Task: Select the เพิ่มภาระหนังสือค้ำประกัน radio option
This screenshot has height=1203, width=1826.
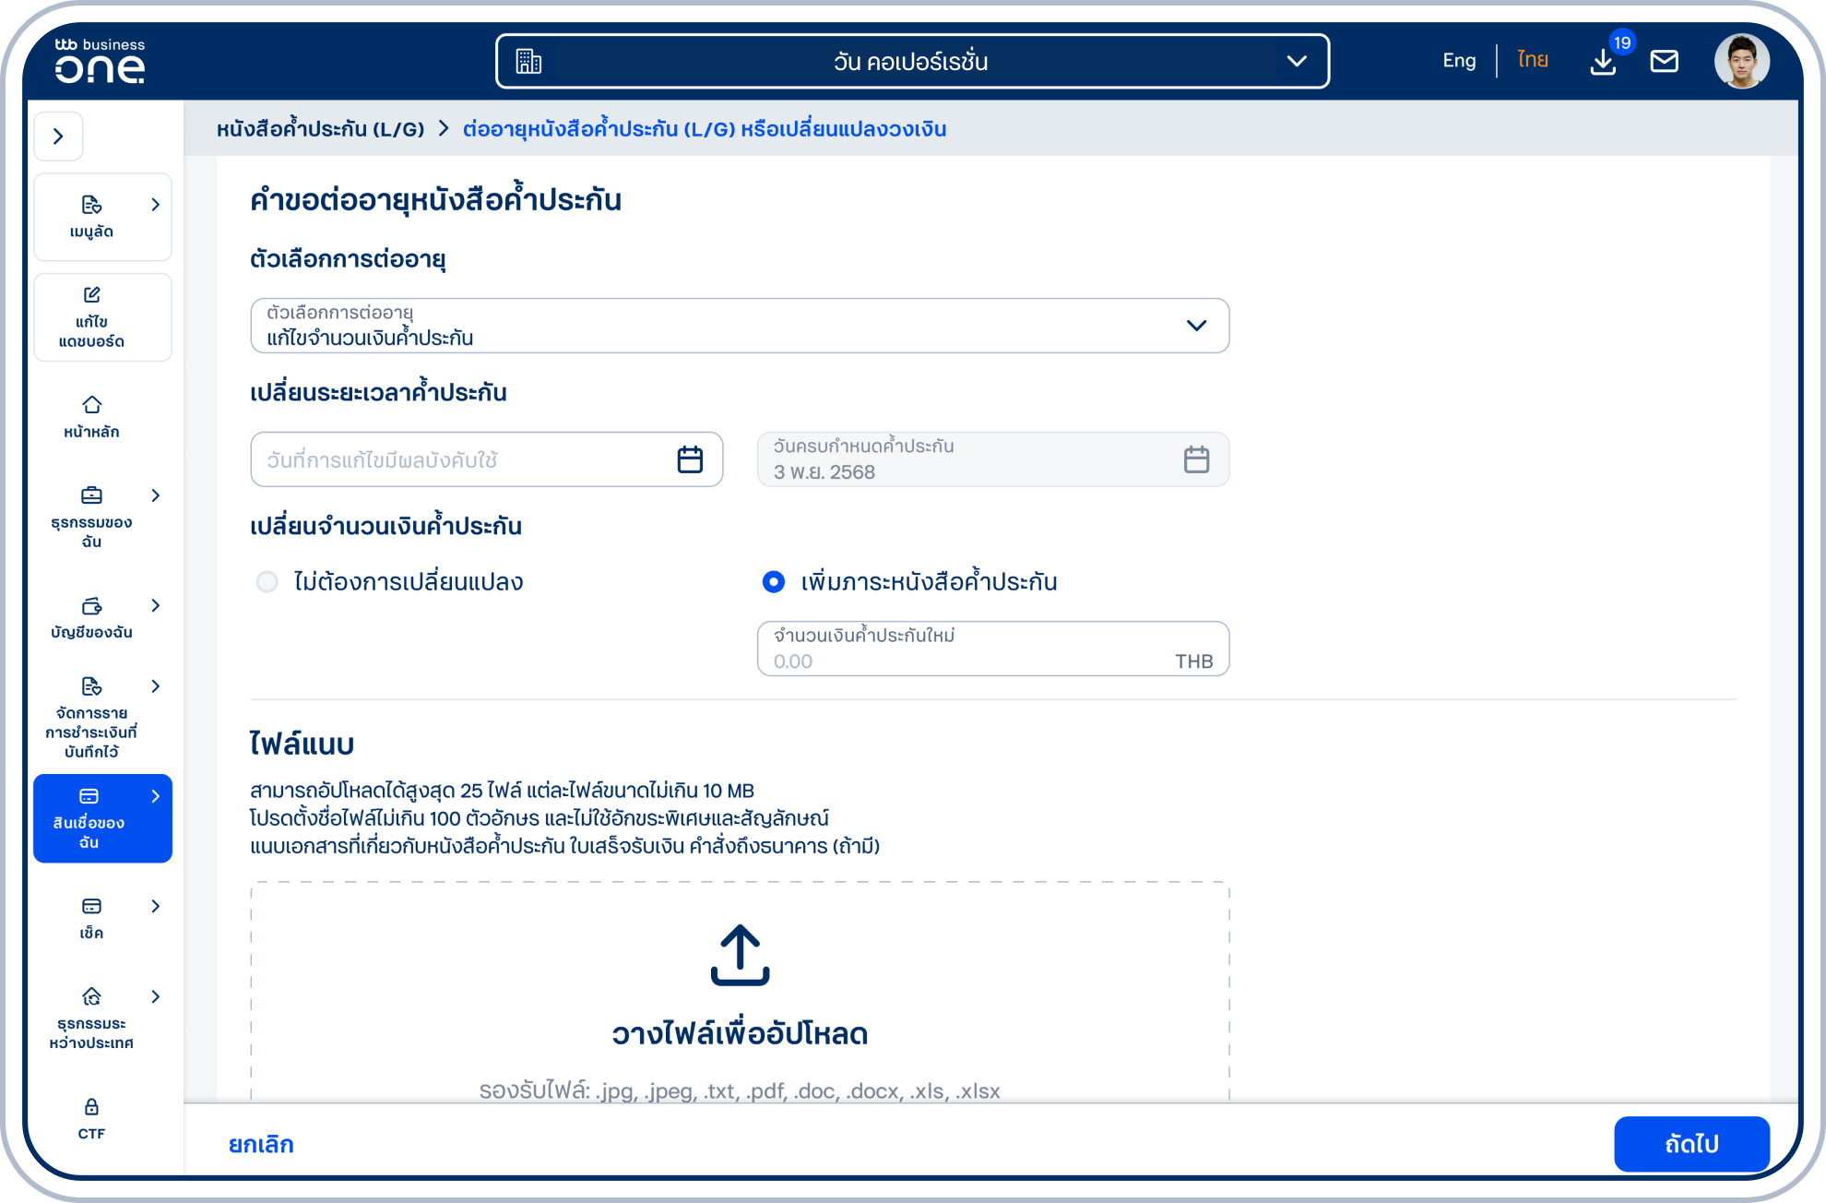Action: 774,582
